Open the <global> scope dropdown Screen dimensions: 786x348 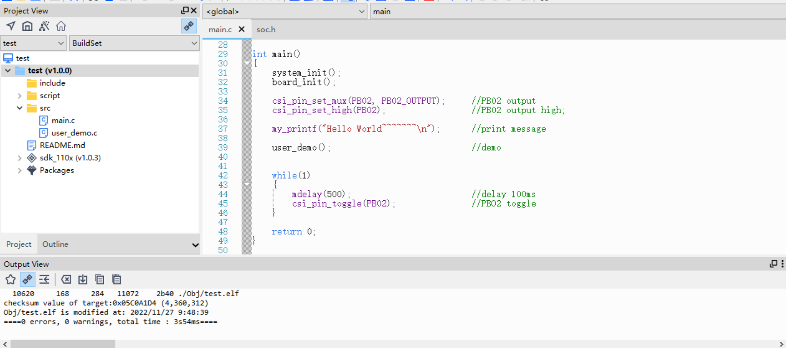click(285, 12)
